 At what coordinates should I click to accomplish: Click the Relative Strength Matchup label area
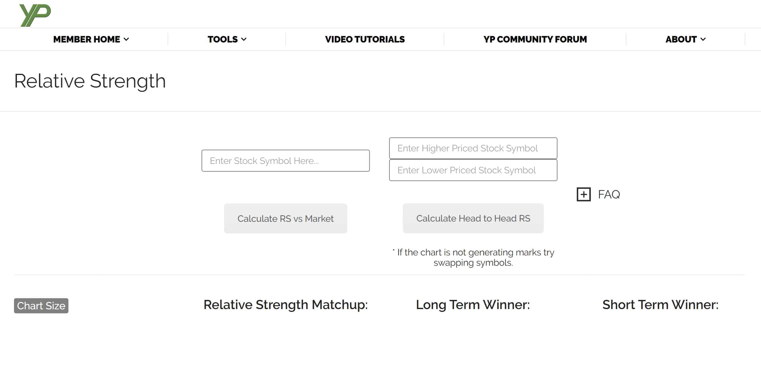[x=285, y=304]
